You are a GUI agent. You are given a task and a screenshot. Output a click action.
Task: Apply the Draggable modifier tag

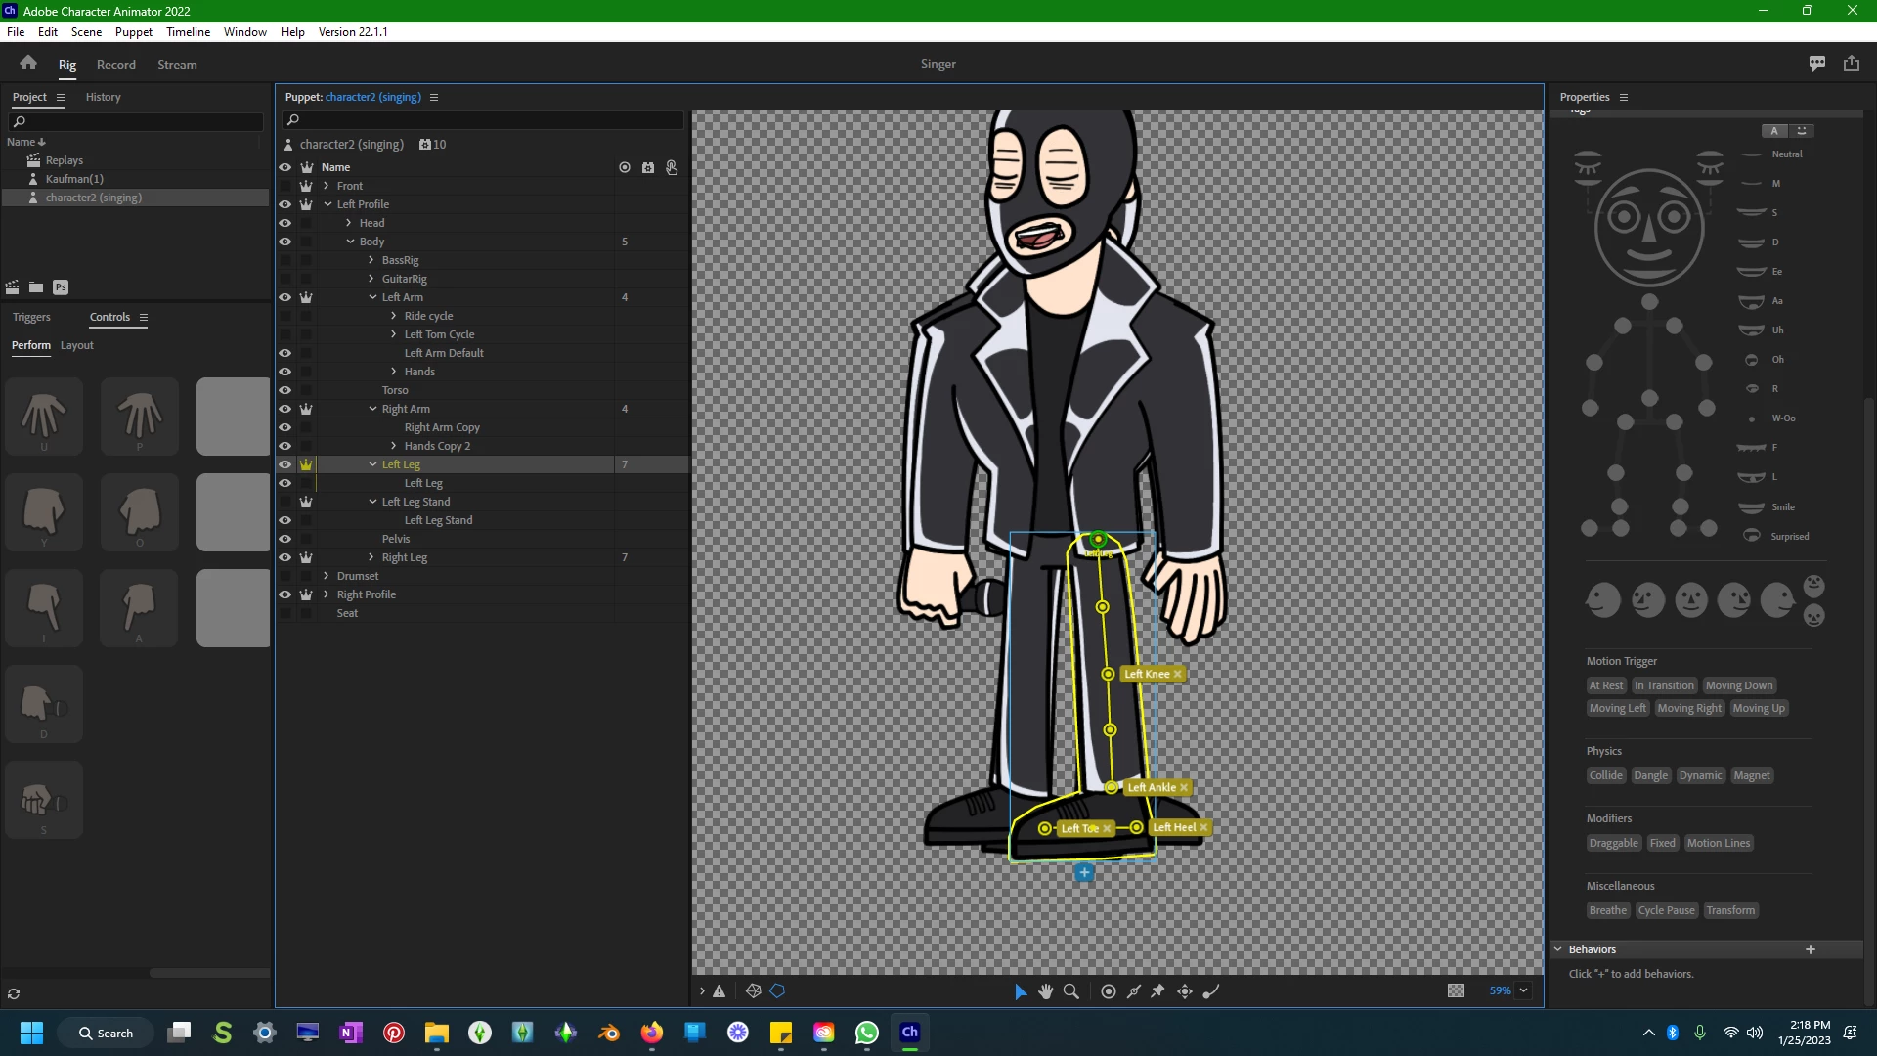(1613, 843)
